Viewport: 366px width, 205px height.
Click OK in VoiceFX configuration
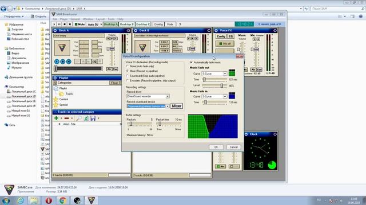point(216,147)
